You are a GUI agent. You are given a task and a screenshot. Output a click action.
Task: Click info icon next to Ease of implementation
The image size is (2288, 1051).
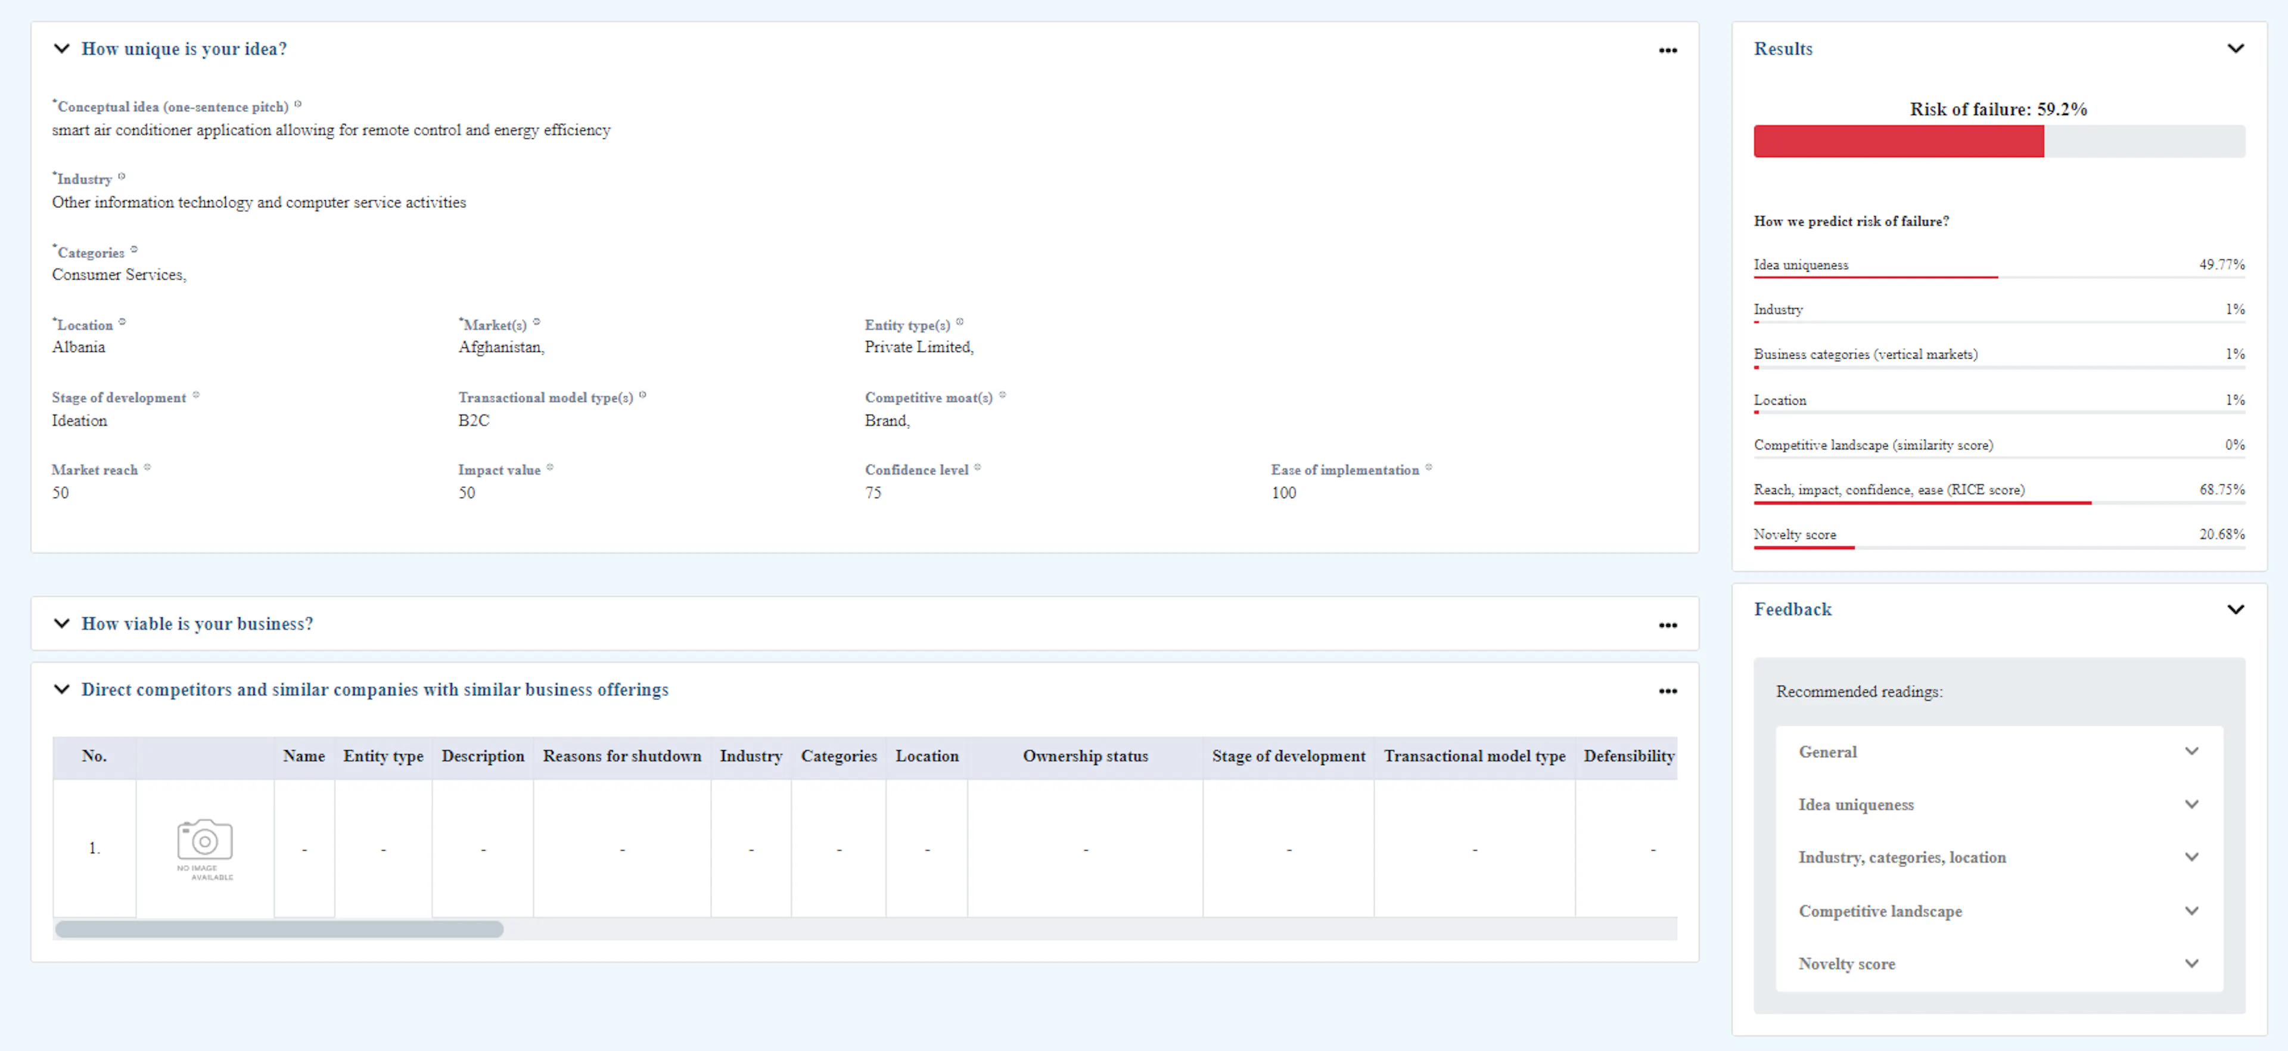[1429, 467]
